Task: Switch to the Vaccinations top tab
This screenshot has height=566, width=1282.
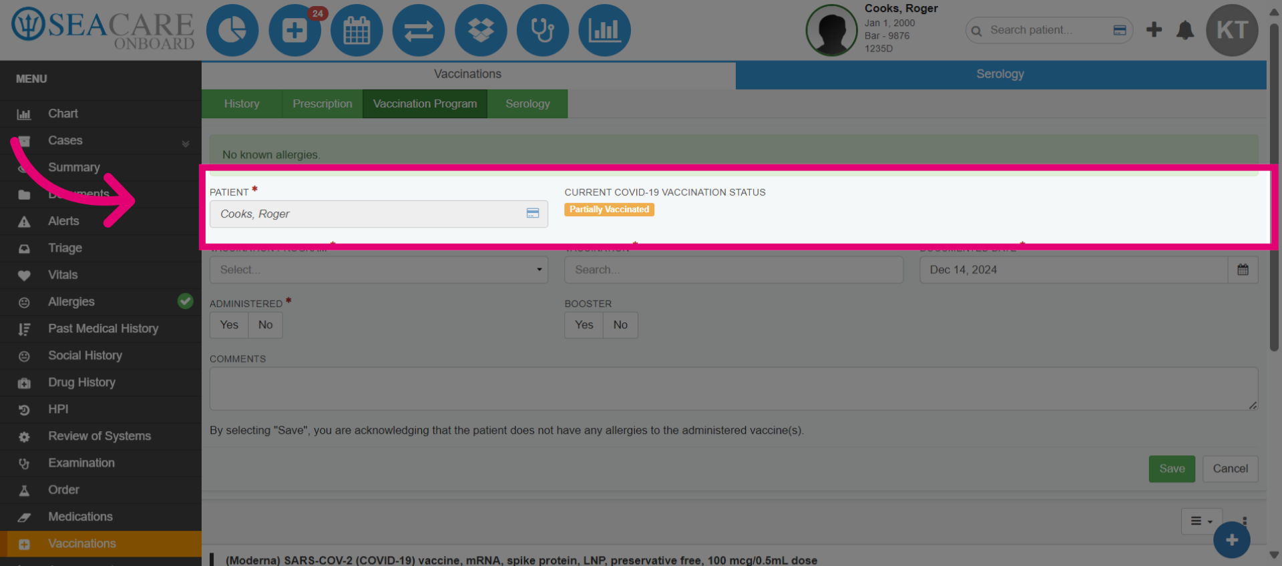Action: click(468, 75)
